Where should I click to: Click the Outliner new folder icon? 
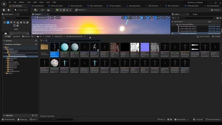217,18
